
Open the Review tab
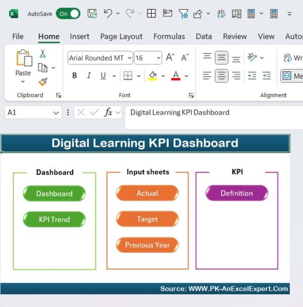point(235,36)
